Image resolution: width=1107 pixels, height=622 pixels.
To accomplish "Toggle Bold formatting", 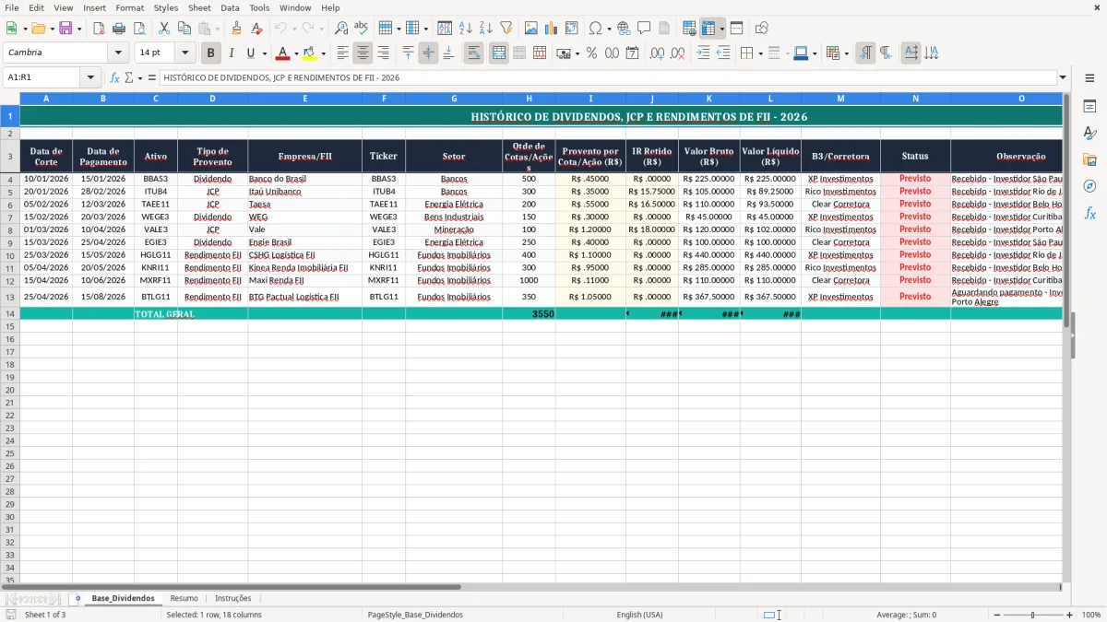I will (211, 53).
